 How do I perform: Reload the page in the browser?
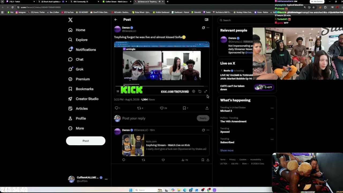tap(12, 7)
